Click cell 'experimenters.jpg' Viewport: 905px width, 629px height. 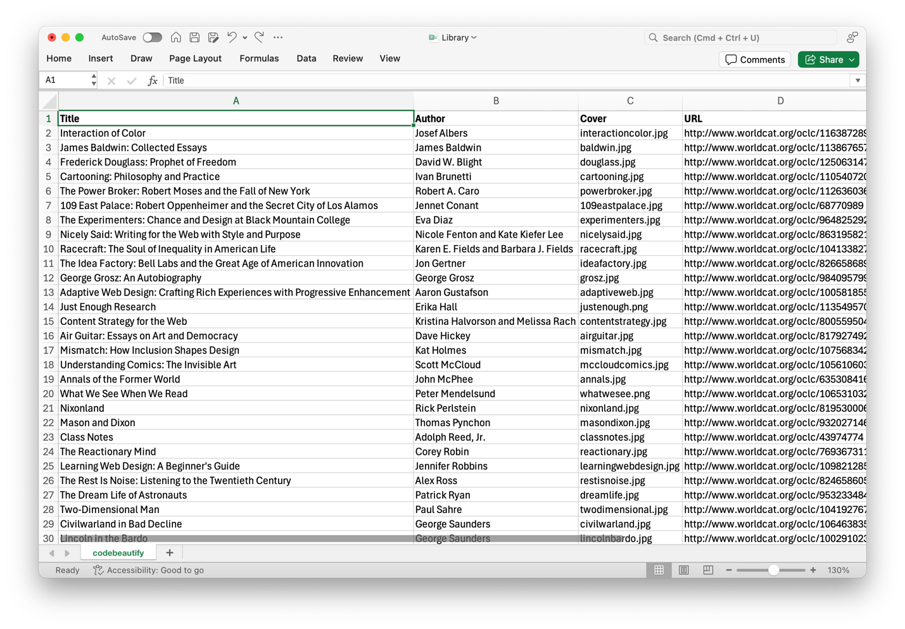coord(630,220)
